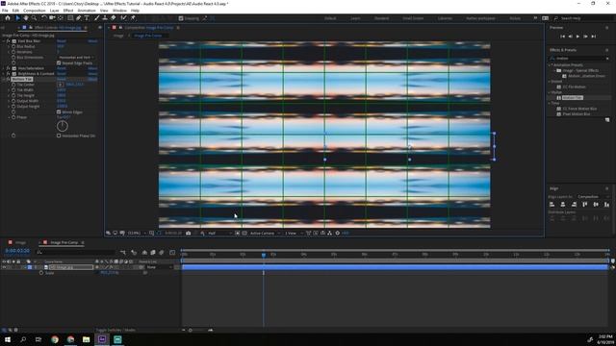Select the Type text tool
The width and height of the screenshot is (616, 346).
[87, 18]
